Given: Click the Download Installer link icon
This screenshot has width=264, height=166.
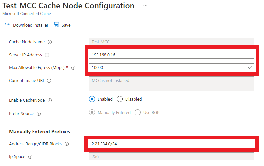Looking at the screenshot, I should click(8, 25).
